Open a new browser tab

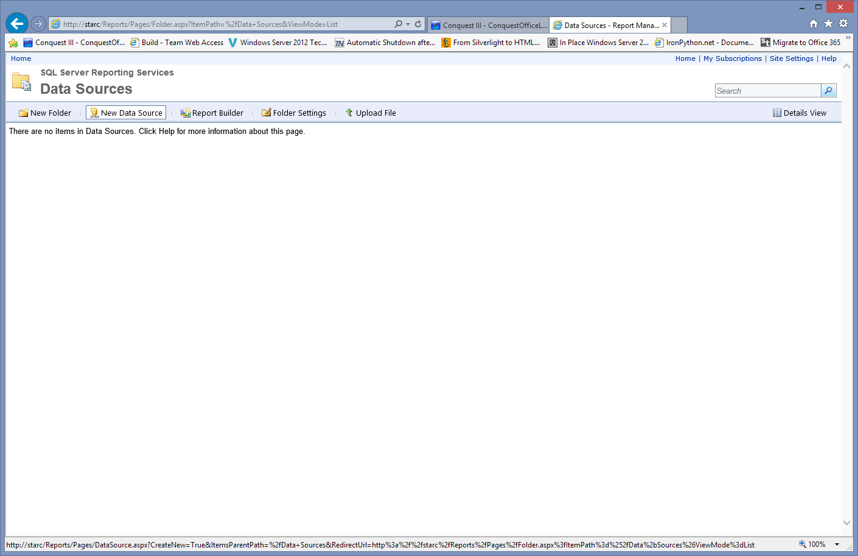point(679,25)
